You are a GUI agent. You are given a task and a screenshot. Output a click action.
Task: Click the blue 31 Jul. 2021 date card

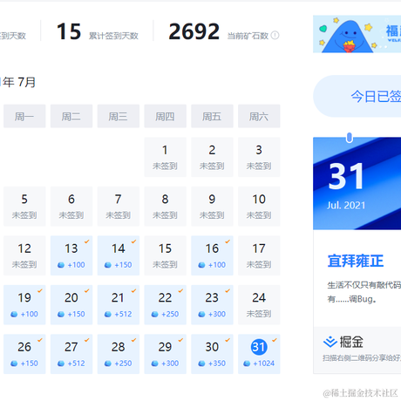coord(357,183)
